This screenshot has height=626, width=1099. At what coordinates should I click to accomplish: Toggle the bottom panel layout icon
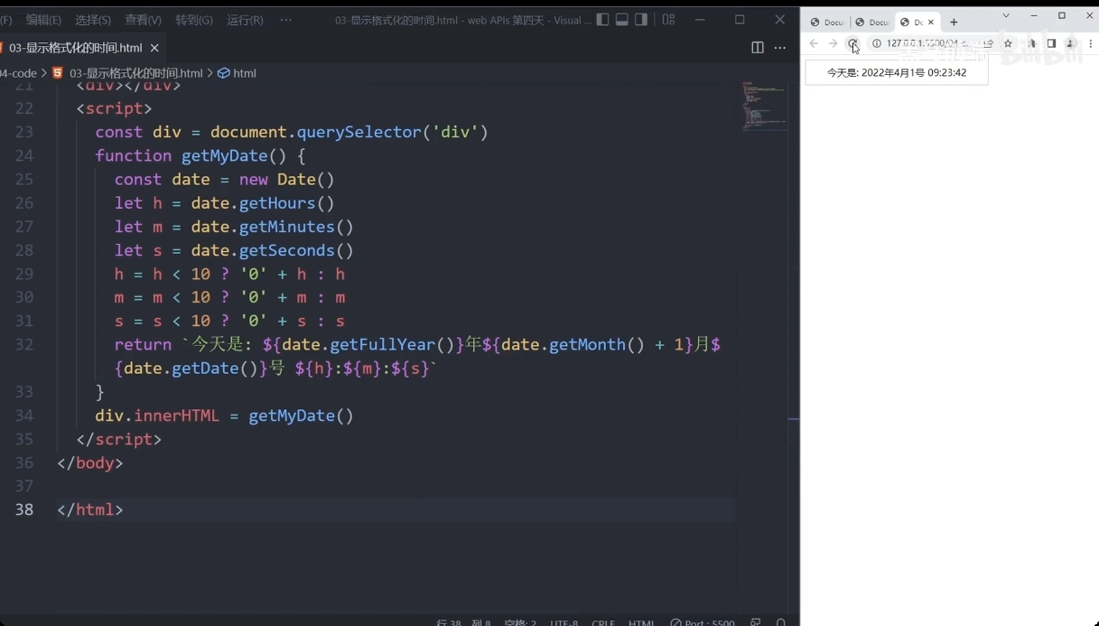pyautogui.click(x=622, y=20)
